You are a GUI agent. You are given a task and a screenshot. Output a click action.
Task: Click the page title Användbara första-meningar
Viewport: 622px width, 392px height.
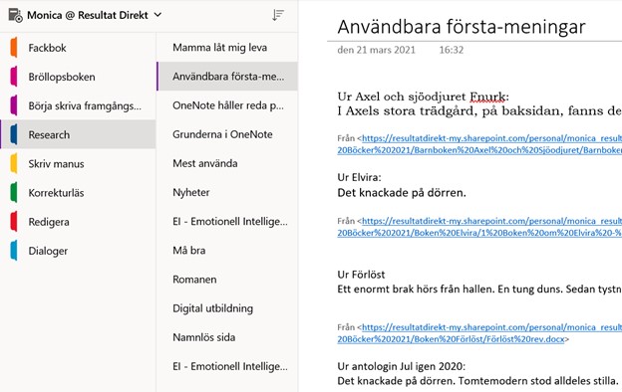[462, 27]
